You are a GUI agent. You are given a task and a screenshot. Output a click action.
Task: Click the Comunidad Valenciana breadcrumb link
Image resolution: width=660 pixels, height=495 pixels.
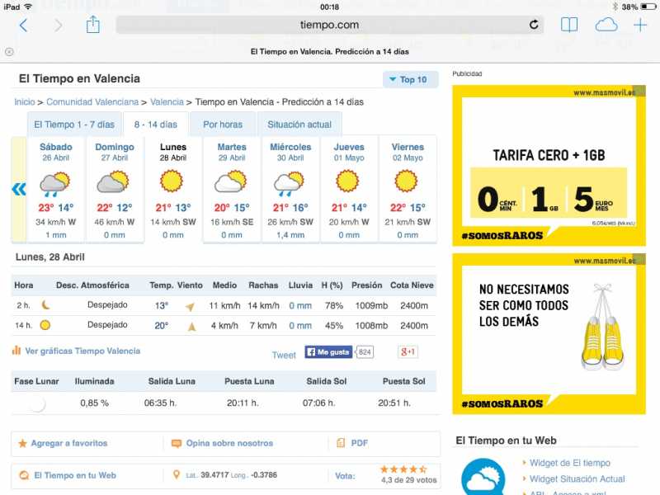coord(92,102)
